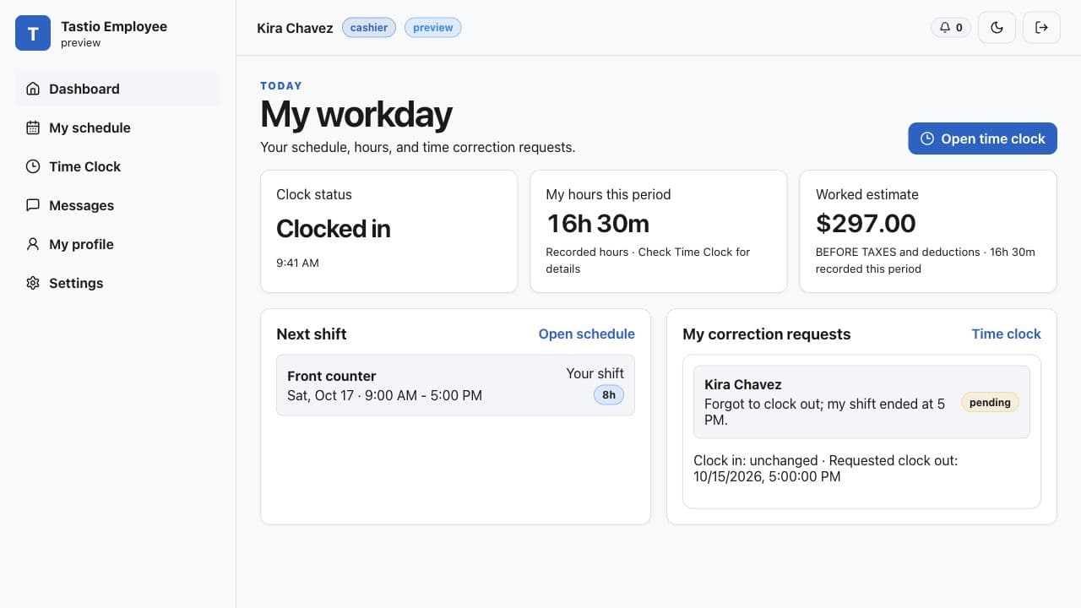This screenshot has height=608, width=1081.
Task: Click the Your shift label
Action: (595, 373)
